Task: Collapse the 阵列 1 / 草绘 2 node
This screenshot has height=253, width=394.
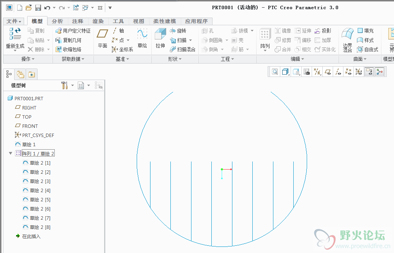Action: pyautogui.click(x=11, y=153)
